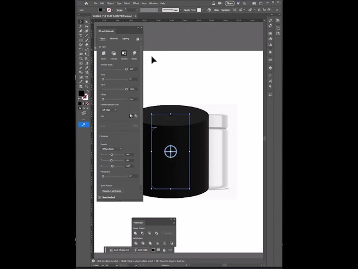Open the render settings dropdown arrow in the 3D panel
This screenshot has width=358, height=269.
141,39
